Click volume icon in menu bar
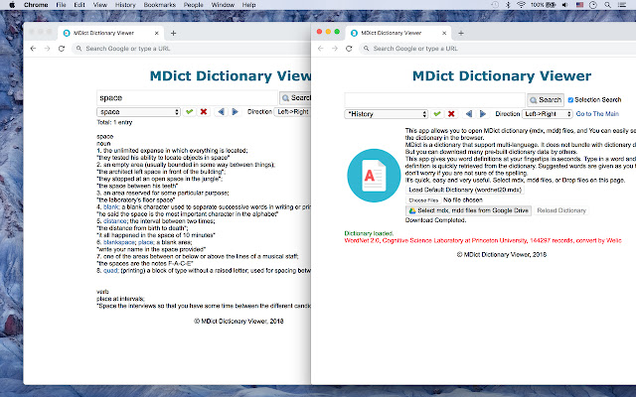 point(565,5)
